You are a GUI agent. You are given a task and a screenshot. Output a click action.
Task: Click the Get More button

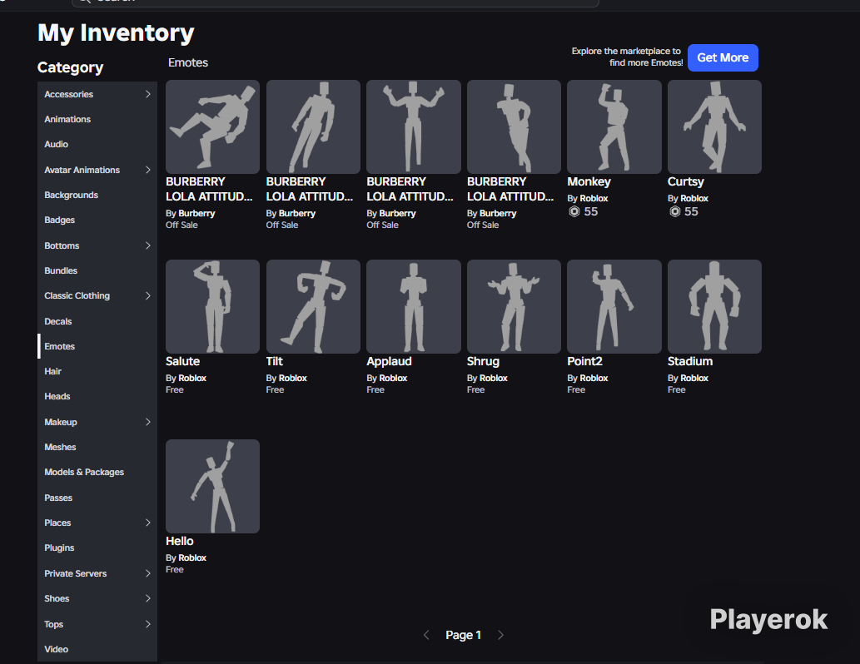coord(723,57)
